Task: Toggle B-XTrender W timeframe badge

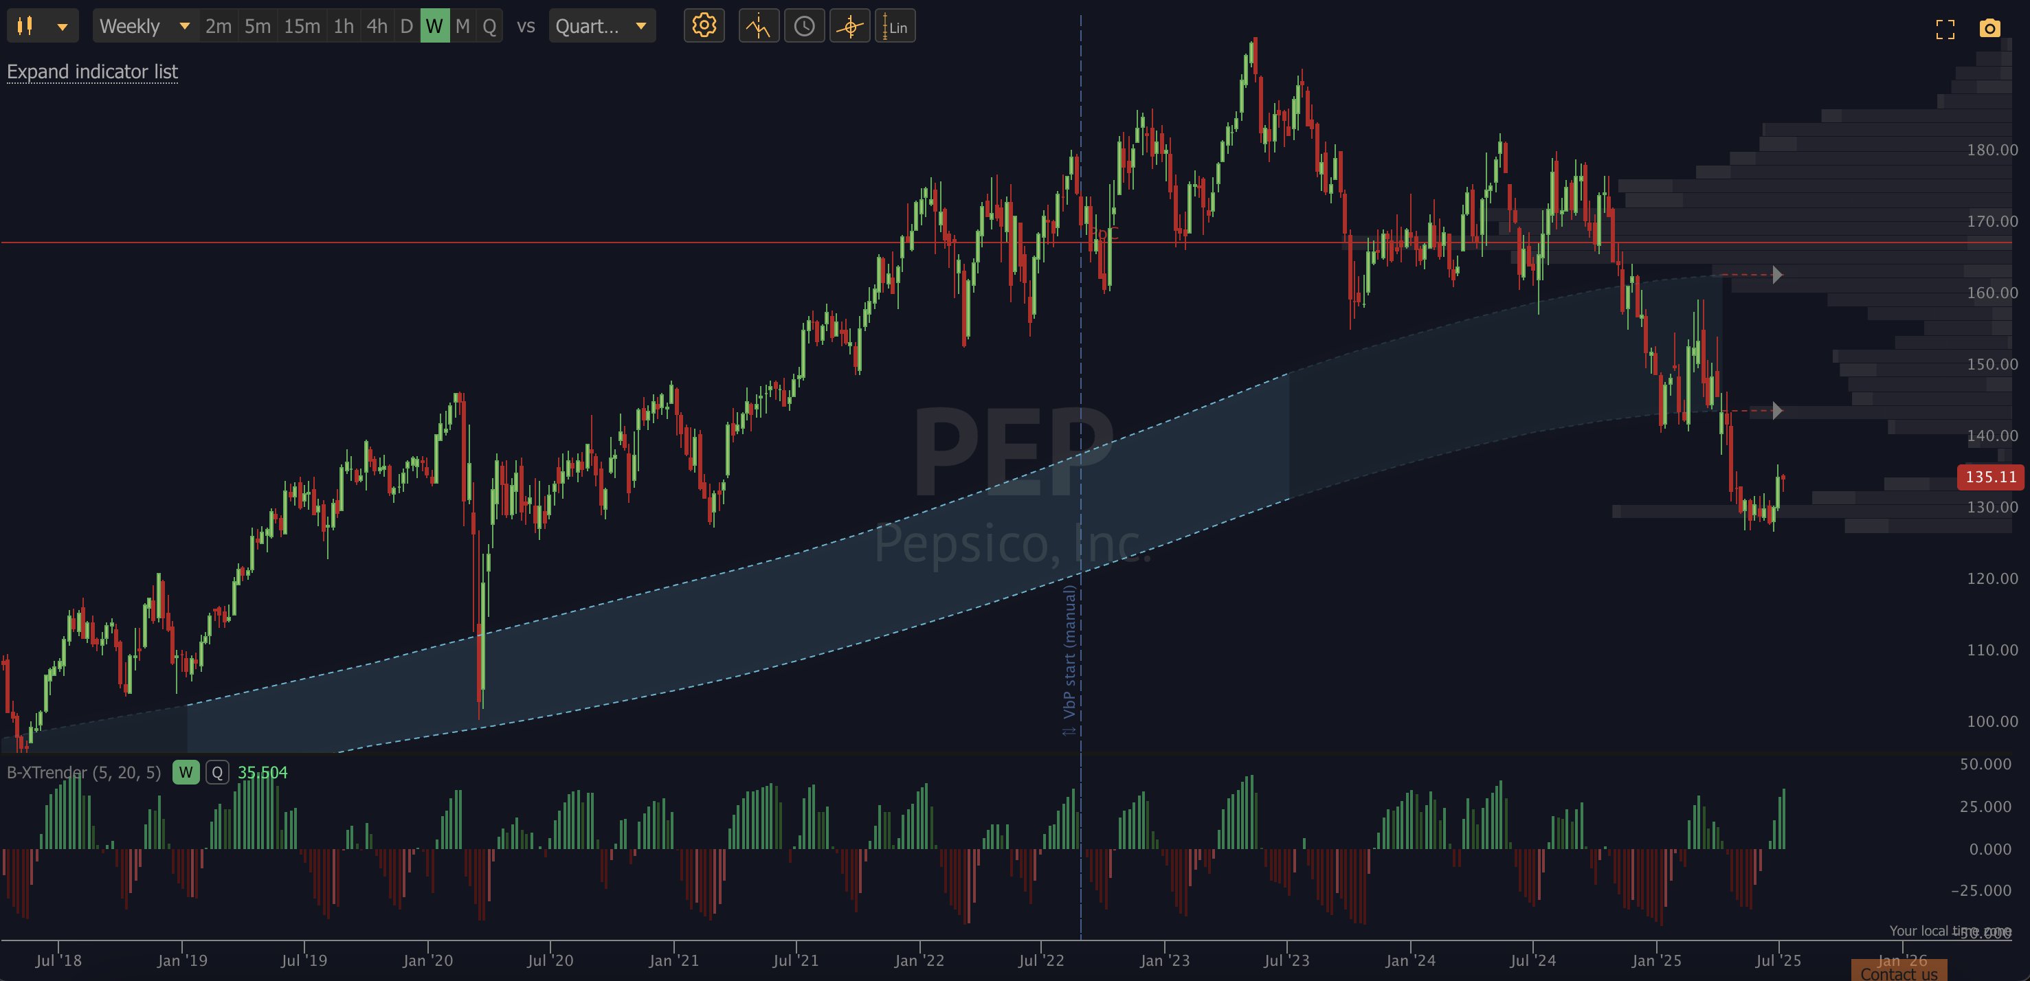Action: pos(186,772)
